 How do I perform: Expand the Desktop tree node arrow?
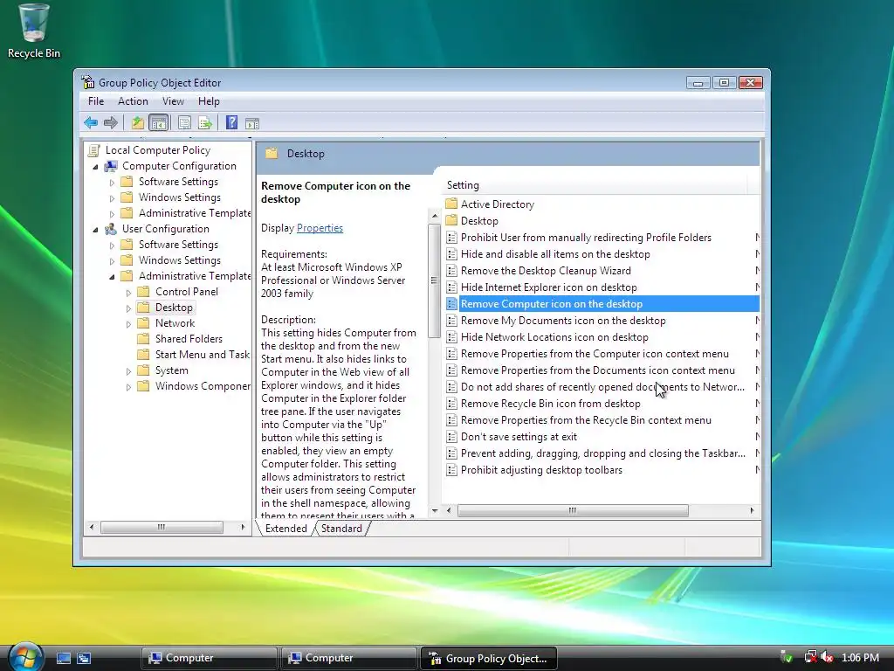click(x=128, y=308)
